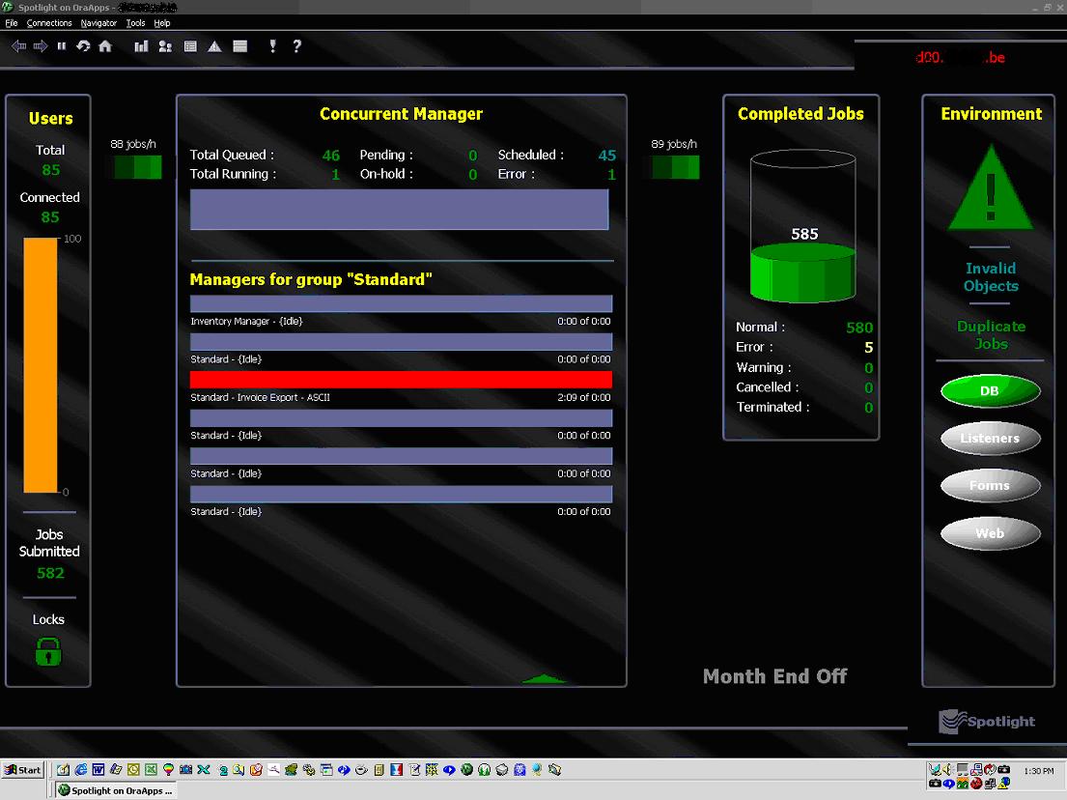Viewport: 1067px width, 800px height.
Task: Click the red Invoice Export manager bar
Action: tap(401, 380)
